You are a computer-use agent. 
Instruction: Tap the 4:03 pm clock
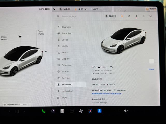[x=83, y=9]
